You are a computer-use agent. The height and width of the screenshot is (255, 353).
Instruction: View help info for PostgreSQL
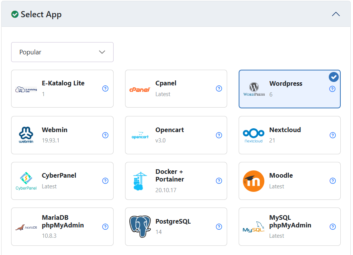point(219,226)
